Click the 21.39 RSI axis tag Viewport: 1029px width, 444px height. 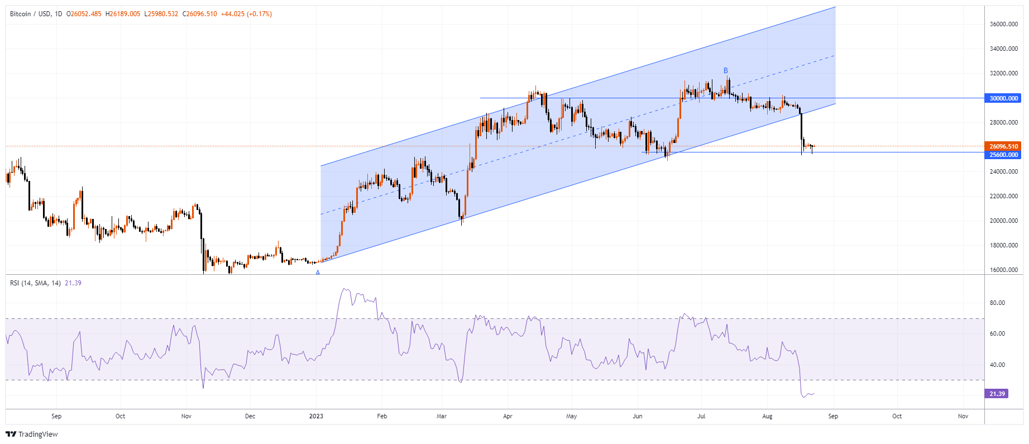(x=997, y=394)
